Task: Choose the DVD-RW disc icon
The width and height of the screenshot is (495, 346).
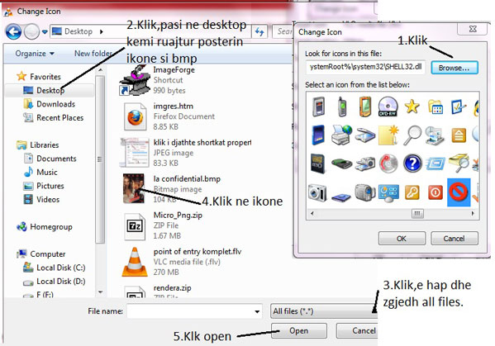Action: point(388,107)
